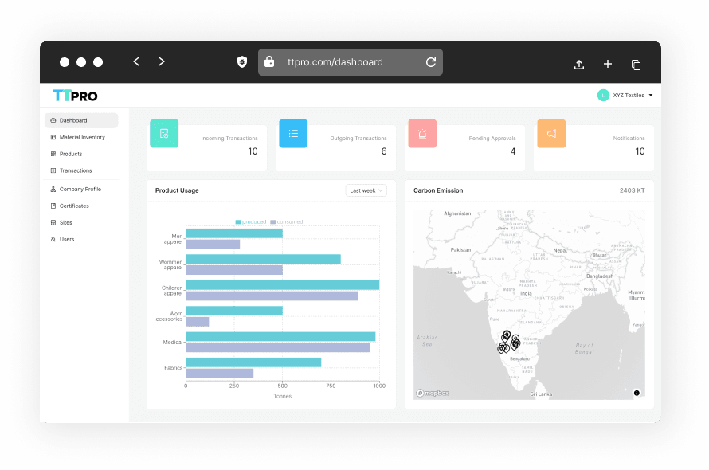Click the TTPRO logo
This screenshot has height=470, width=709.
click(75, 96)
